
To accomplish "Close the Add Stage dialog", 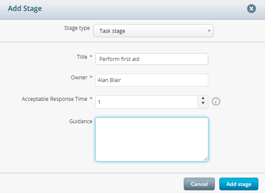I will [x=251, y=8].
